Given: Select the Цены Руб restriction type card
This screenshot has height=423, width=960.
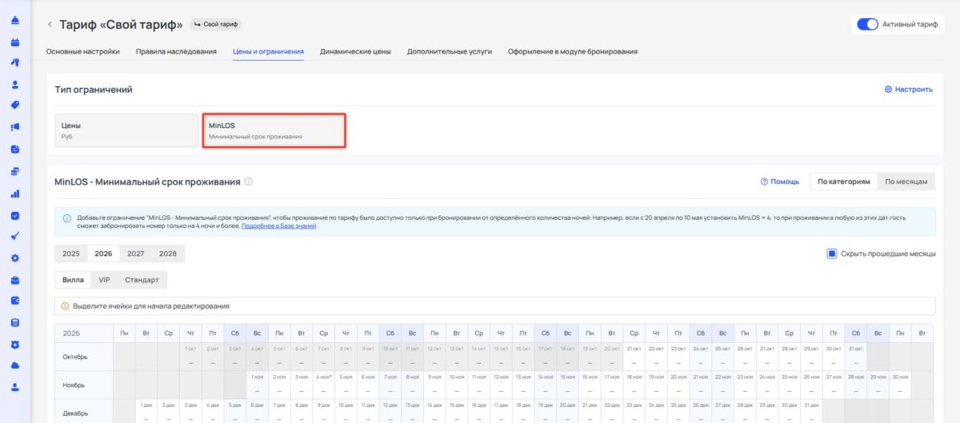Looking at the screenshot, I should [x=126, y=130].
